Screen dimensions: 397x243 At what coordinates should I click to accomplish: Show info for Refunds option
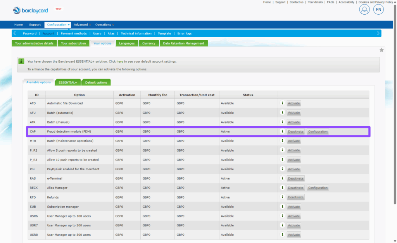point(282,197)
